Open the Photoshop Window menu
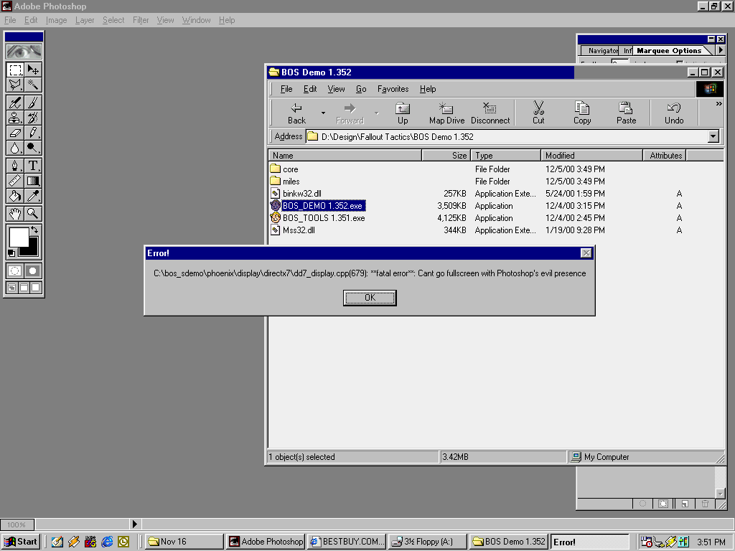This screenshot has width=735, height=551. [x=197, y=20]
